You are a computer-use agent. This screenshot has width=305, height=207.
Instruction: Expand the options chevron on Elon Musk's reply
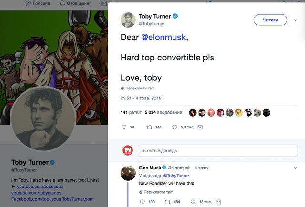[296, 168]
